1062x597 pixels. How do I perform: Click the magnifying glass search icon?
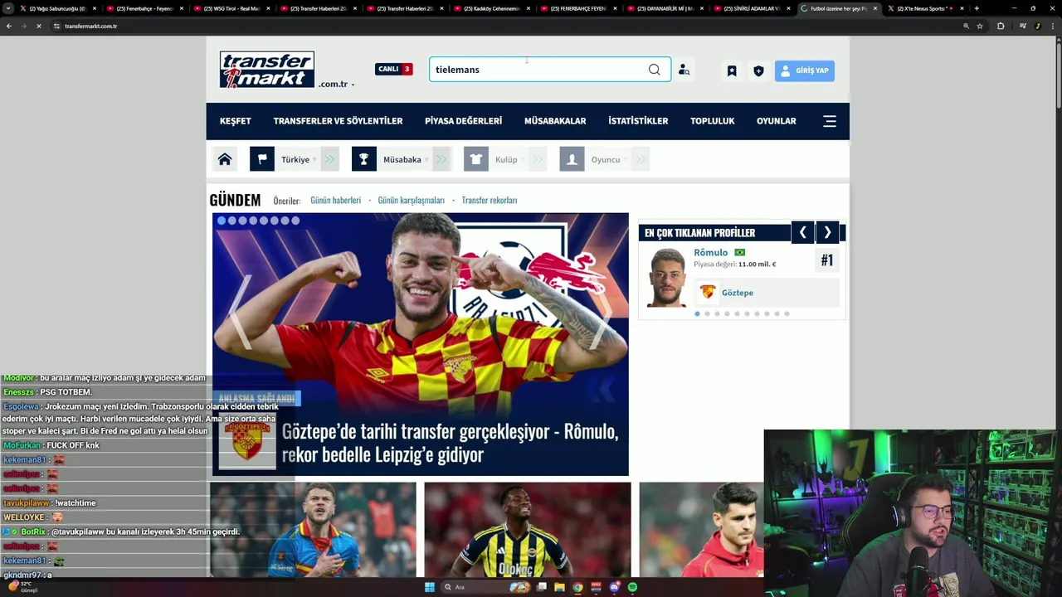pyautogui.click(x=655, y=70)
